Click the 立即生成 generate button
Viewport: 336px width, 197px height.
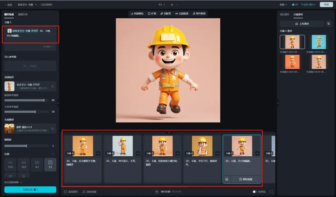pyautogui.click(x=30, y=190)
